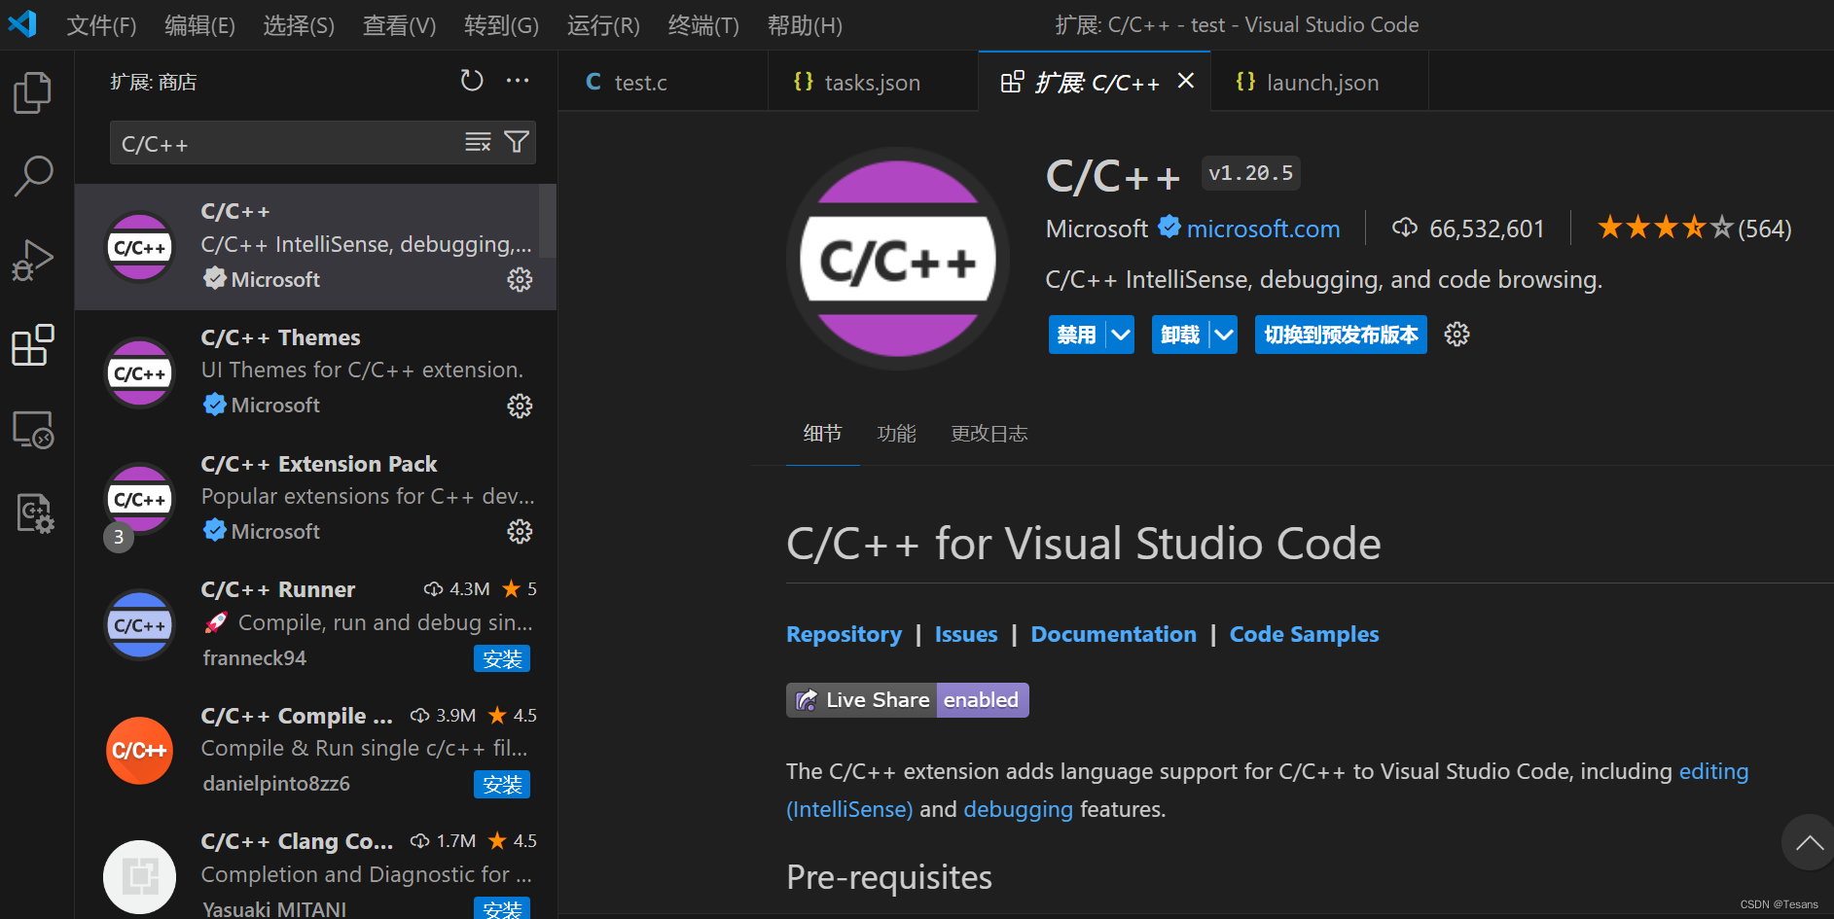1834x919 pixels.
Task: Select the 更改日志 changelog tab
Action: point(989,434)
